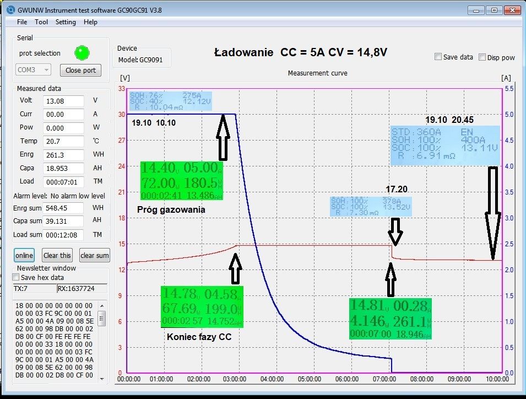Click the Model: GC9091 device label
This screenshot has width=526, height=399.
[140, 60]
